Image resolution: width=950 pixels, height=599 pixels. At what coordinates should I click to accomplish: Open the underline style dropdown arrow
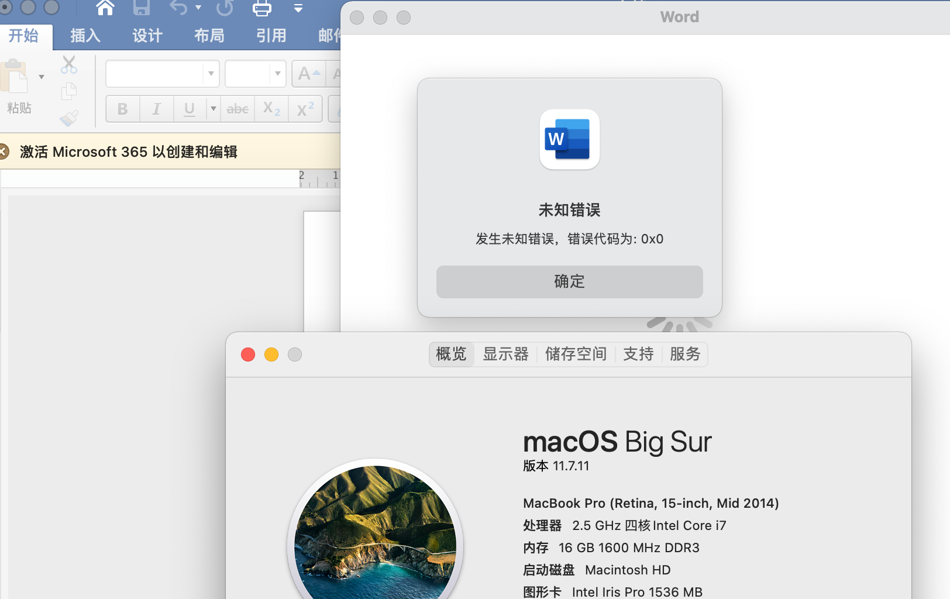(x=214, y=109)
